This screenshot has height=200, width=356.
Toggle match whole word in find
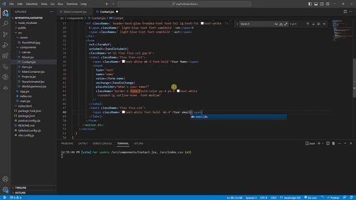point(281,24)
